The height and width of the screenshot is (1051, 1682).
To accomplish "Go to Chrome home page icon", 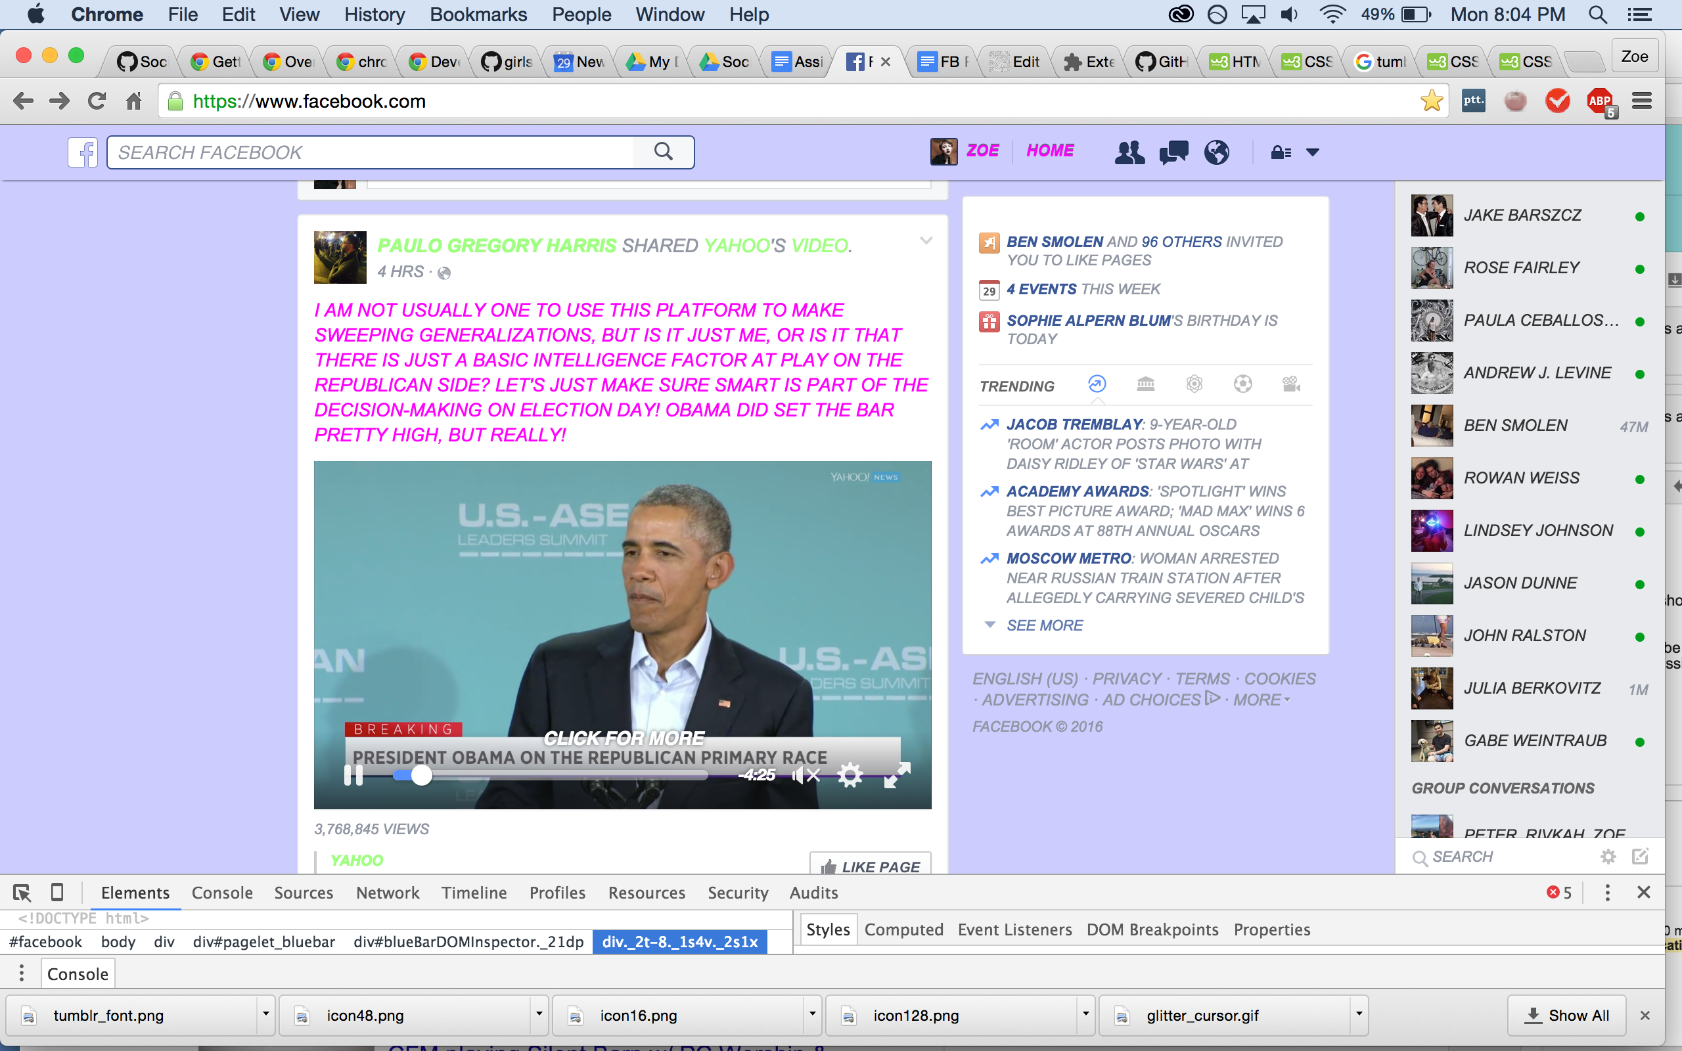I will point(133,101).
